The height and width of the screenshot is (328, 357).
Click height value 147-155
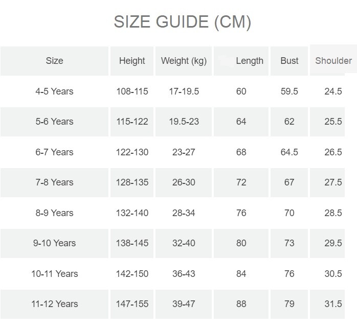pos(132,304)
